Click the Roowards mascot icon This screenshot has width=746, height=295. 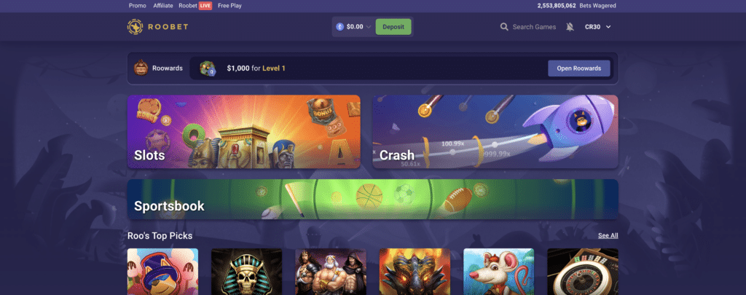click(141, 68)
